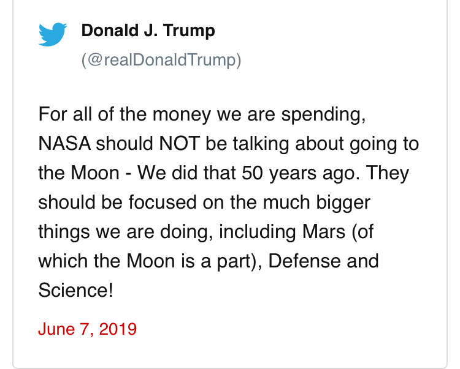Viewport: 460px width, 369px height.
Task: Click the phrase "much bigger"
Action: click(x=316, y=203)
